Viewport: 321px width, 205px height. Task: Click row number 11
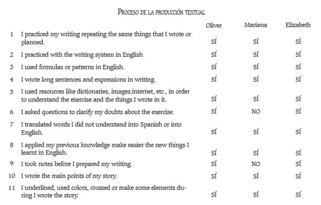(11, 189)
